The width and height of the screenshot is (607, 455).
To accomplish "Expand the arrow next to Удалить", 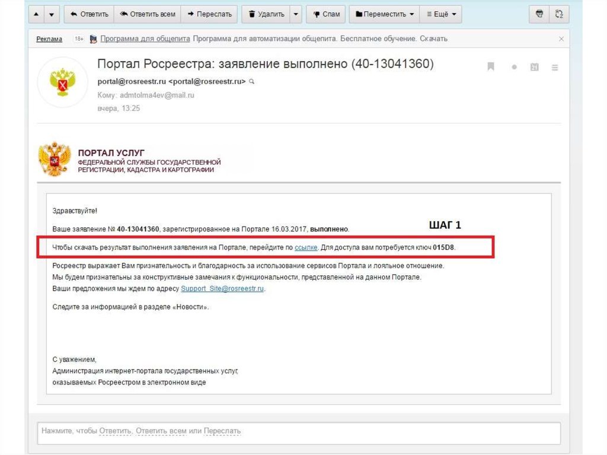I will [x=296, y=14].
